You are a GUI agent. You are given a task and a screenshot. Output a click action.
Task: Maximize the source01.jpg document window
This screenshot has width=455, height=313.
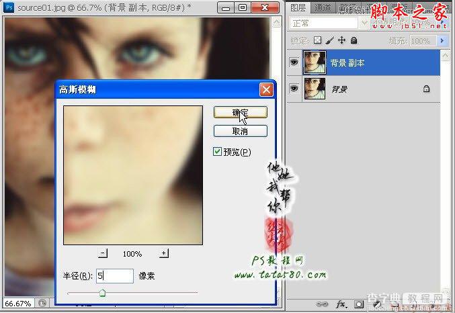(243, 8)
